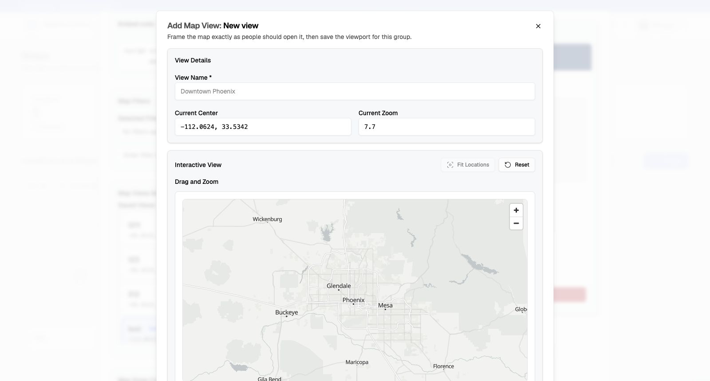The width and height of the screenshot is (710, 381).
Task: Zoom out the map with minus
Action: (x=516, y=223)
